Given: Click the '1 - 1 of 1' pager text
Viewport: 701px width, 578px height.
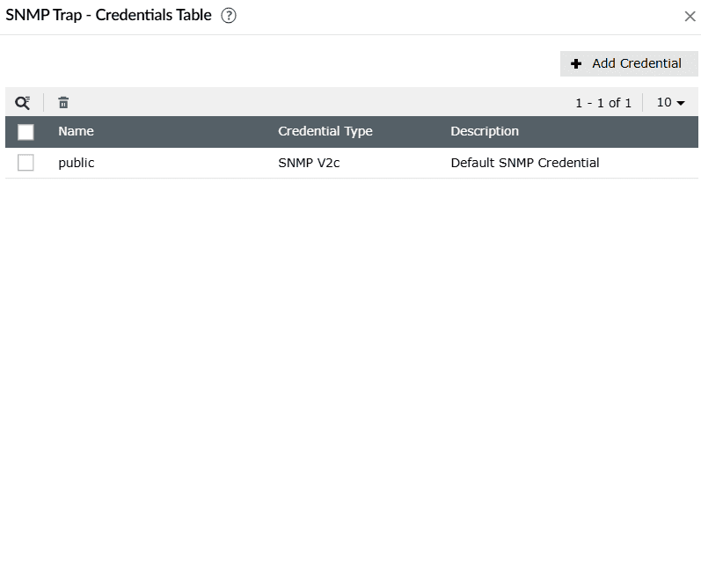Looking at the screenshot, I should click(x=603, y=103).
